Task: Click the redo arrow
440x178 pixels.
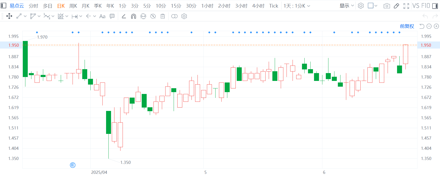Action: point(435,16)
